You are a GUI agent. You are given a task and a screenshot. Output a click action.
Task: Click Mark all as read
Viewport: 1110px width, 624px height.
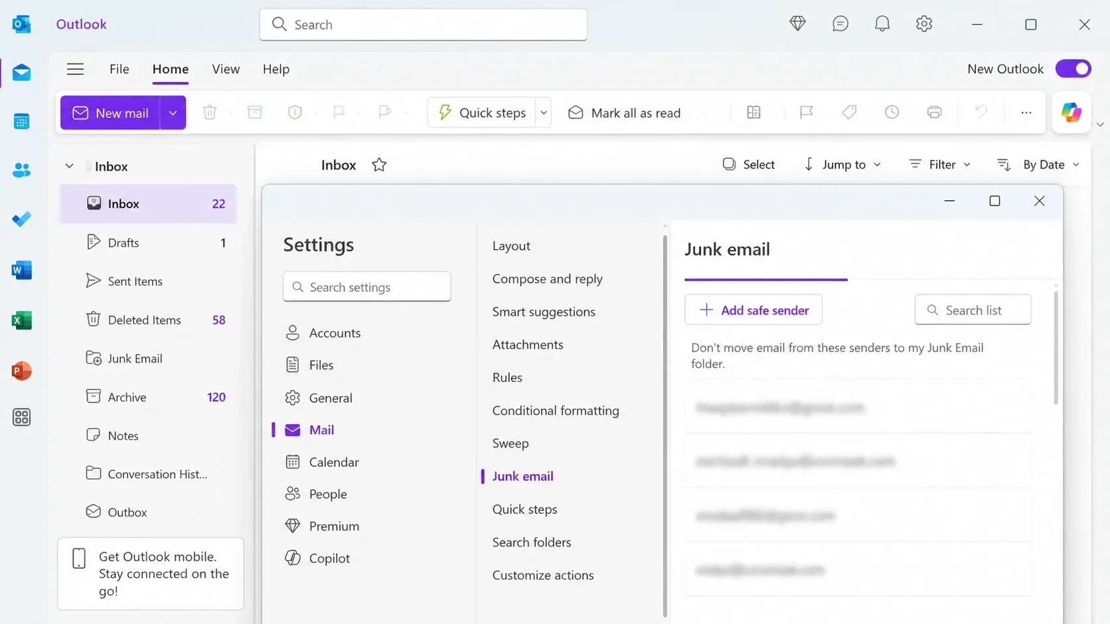pos(625,113)
